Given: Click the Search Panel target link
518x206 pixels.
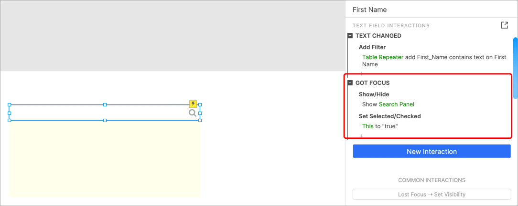Looking at the screenshot, I should coord(397,104).
